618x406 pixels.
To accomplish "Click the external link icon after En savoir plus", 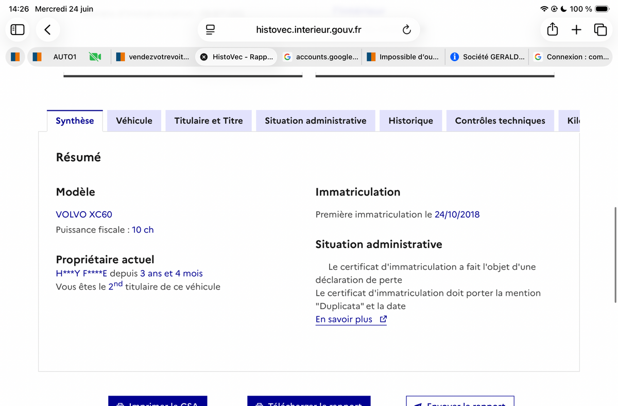I will (x=383, y=319).
